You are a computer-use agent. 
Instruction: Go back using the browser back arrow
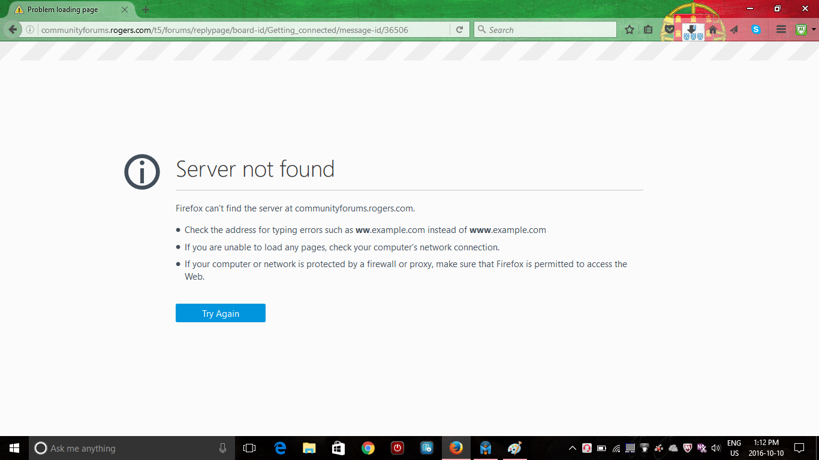click(x=13, y=29)
